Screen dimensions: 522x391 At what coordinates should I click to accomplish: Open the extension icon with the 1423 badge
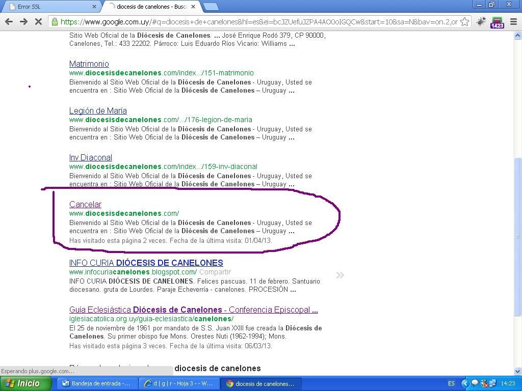pos(497,22)
